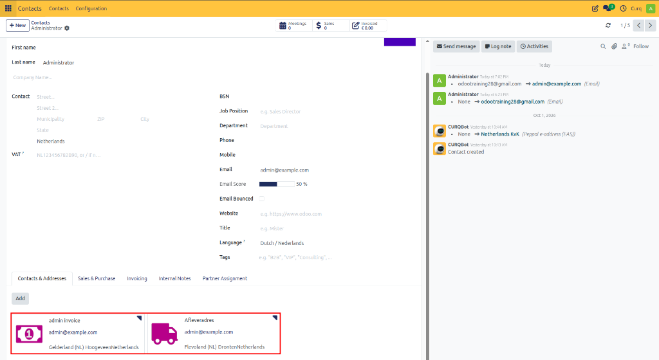Go to next record arrow
The height and width of the screenshot is (360, 659).
(650, 25)
